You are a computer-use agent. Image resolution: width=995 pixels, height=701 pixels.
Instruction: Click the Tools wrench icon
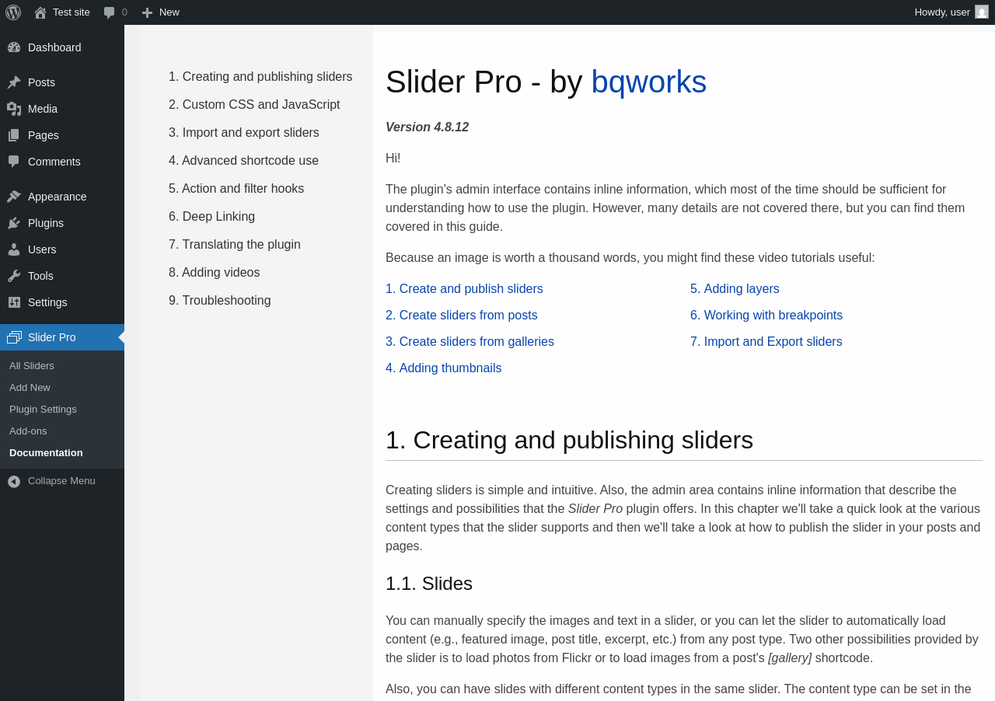click(14, 276)
